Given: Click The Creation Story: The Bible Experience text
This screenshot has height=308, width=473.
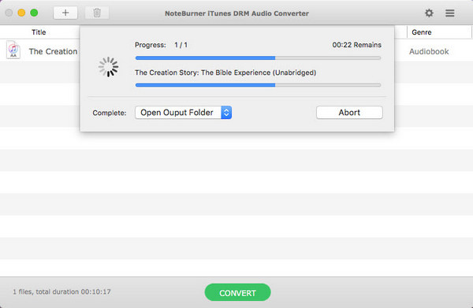Looking at the screenshot, I should pyautogui.click(x=225, y=72).
